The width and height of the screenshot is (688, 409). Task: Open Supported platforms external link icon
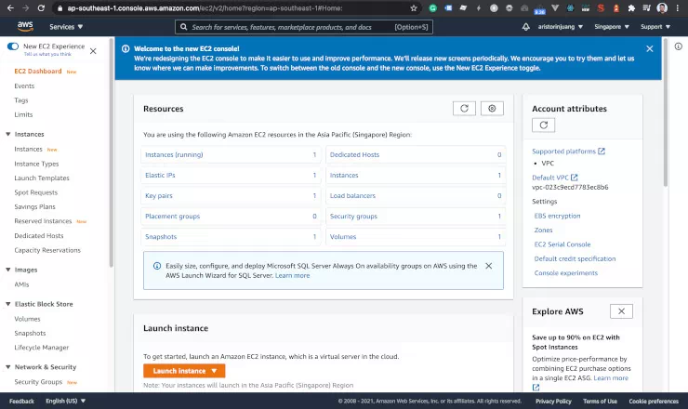602,151
